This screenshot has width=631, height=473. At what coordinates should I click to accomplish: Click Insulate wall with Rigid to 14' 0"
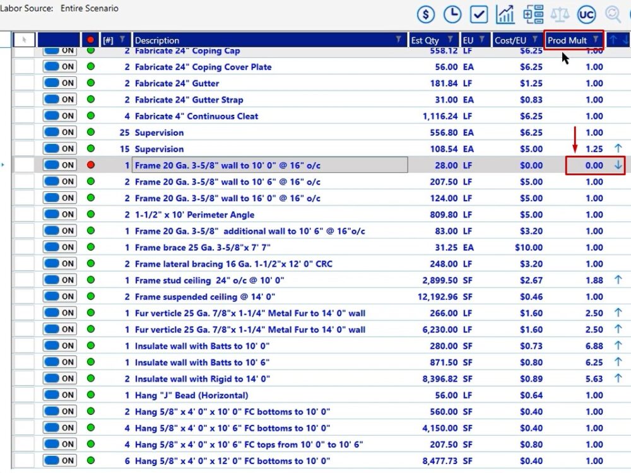tap(202, 379)
